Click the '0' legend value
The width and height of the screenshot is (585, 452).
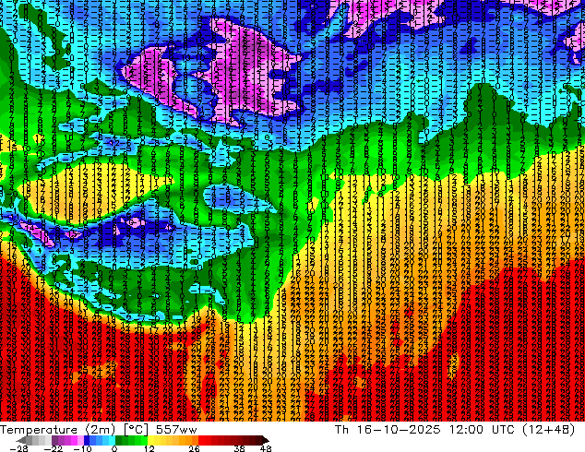pyautogui.click(x=114, y=448)
